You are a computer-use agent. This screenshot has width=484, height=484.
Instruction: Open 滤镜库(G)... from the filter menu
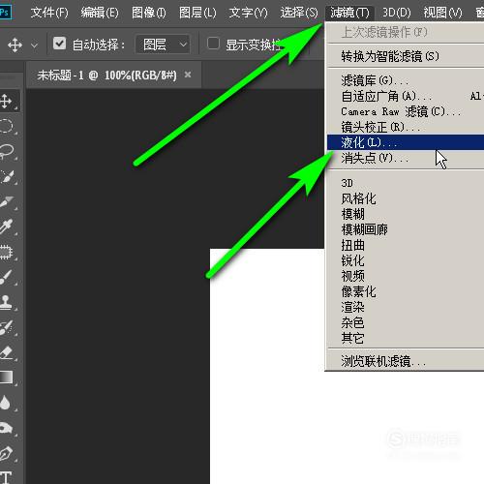[405, 80]
